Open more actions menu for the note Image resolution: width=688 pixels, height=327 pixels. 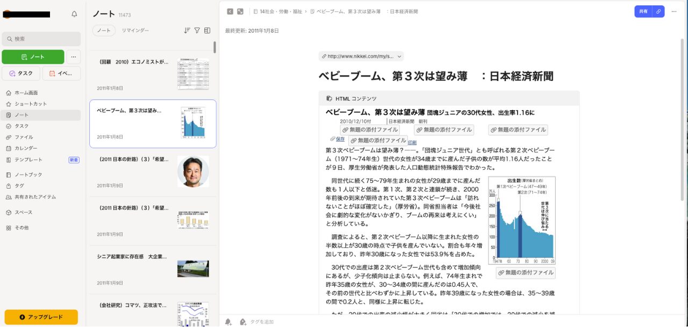(x=674, y=11)
